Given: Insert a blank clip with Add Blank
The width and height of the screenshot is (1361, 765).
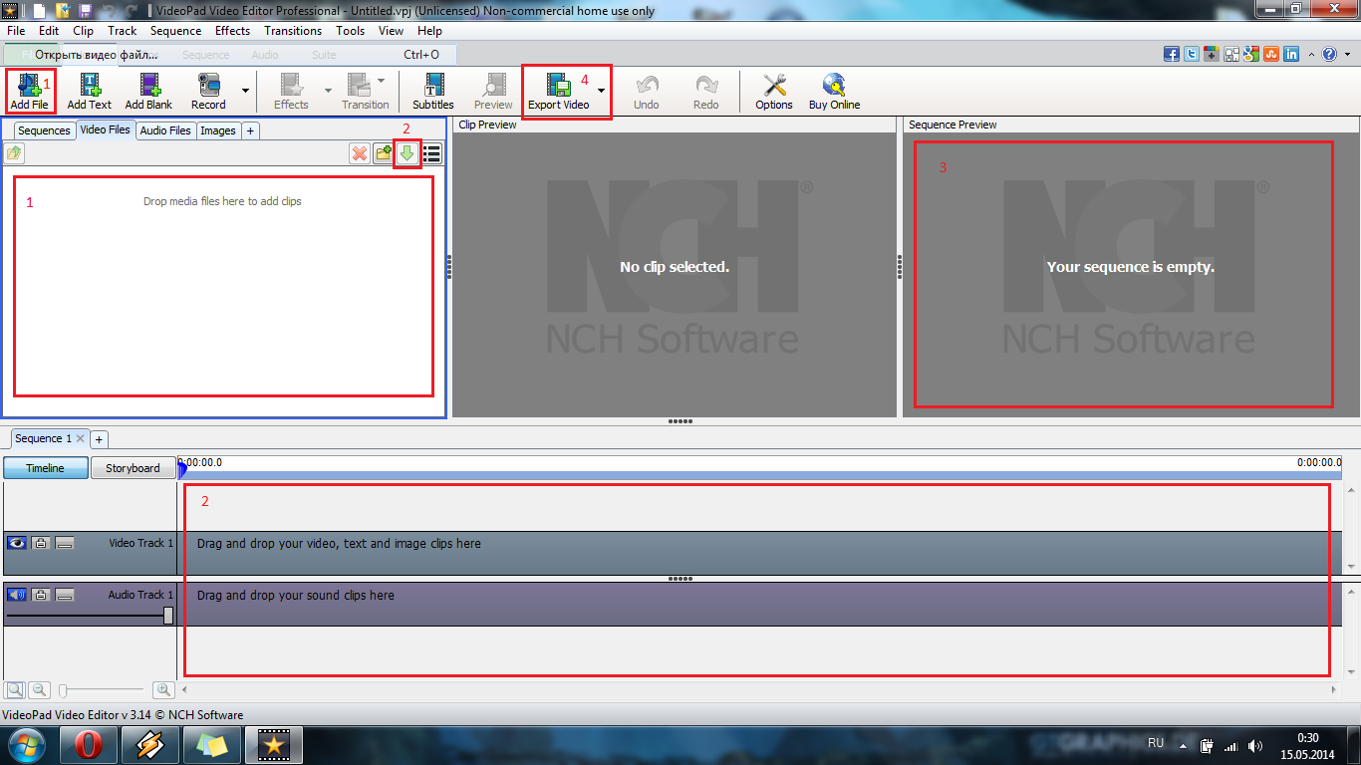Looking at the screenshot, I should point(148,91).
